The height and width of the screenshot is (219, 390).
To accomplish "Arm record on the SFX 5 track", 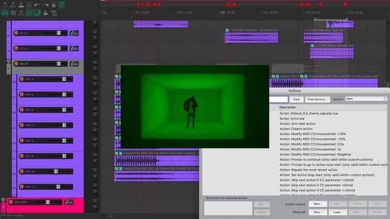I will (22, 95).
